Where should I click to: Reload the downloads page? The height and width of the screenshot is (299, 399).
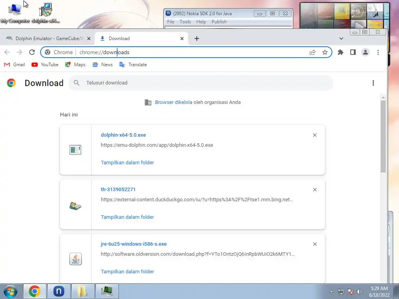32,52
